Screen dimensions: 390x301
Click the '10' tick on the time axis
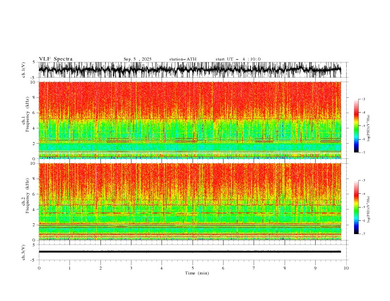click(346, 268)
